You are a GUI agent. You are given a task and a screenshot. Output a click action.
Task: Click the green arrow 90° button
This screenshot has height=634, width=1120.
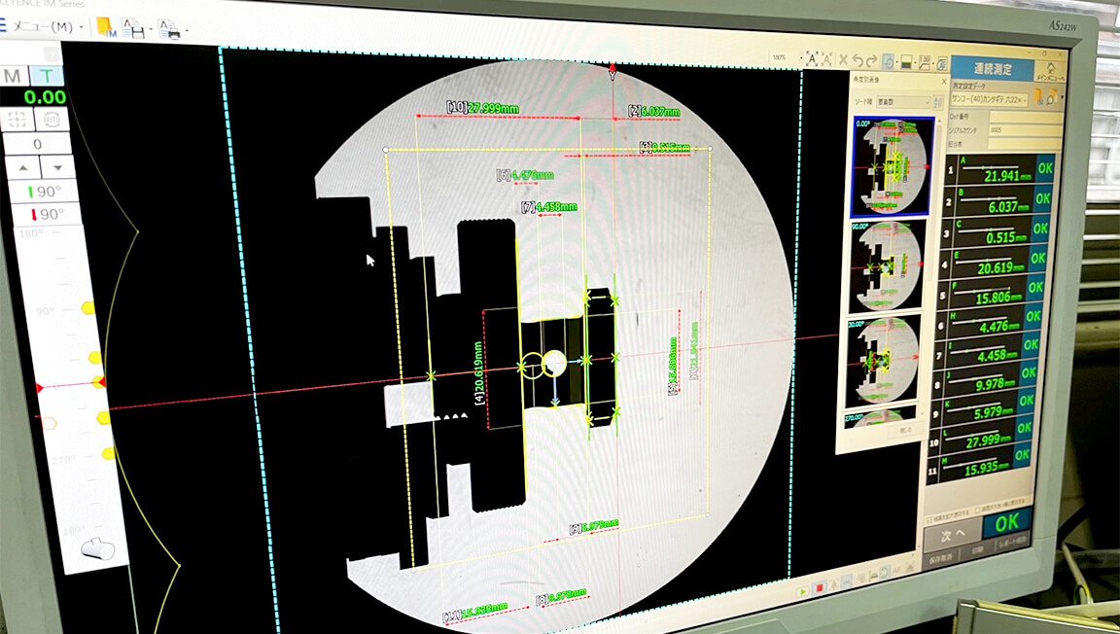[45, 192]
